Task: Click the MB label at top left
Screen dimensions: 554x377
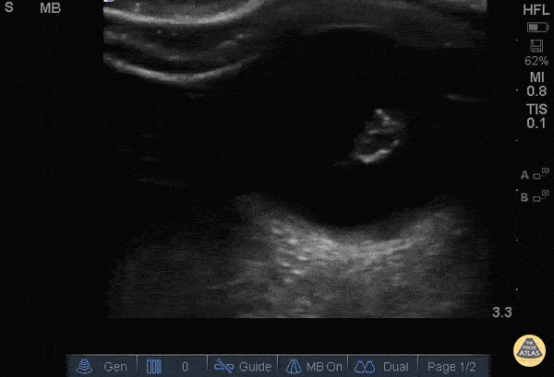Action: (x=50, y=8)
